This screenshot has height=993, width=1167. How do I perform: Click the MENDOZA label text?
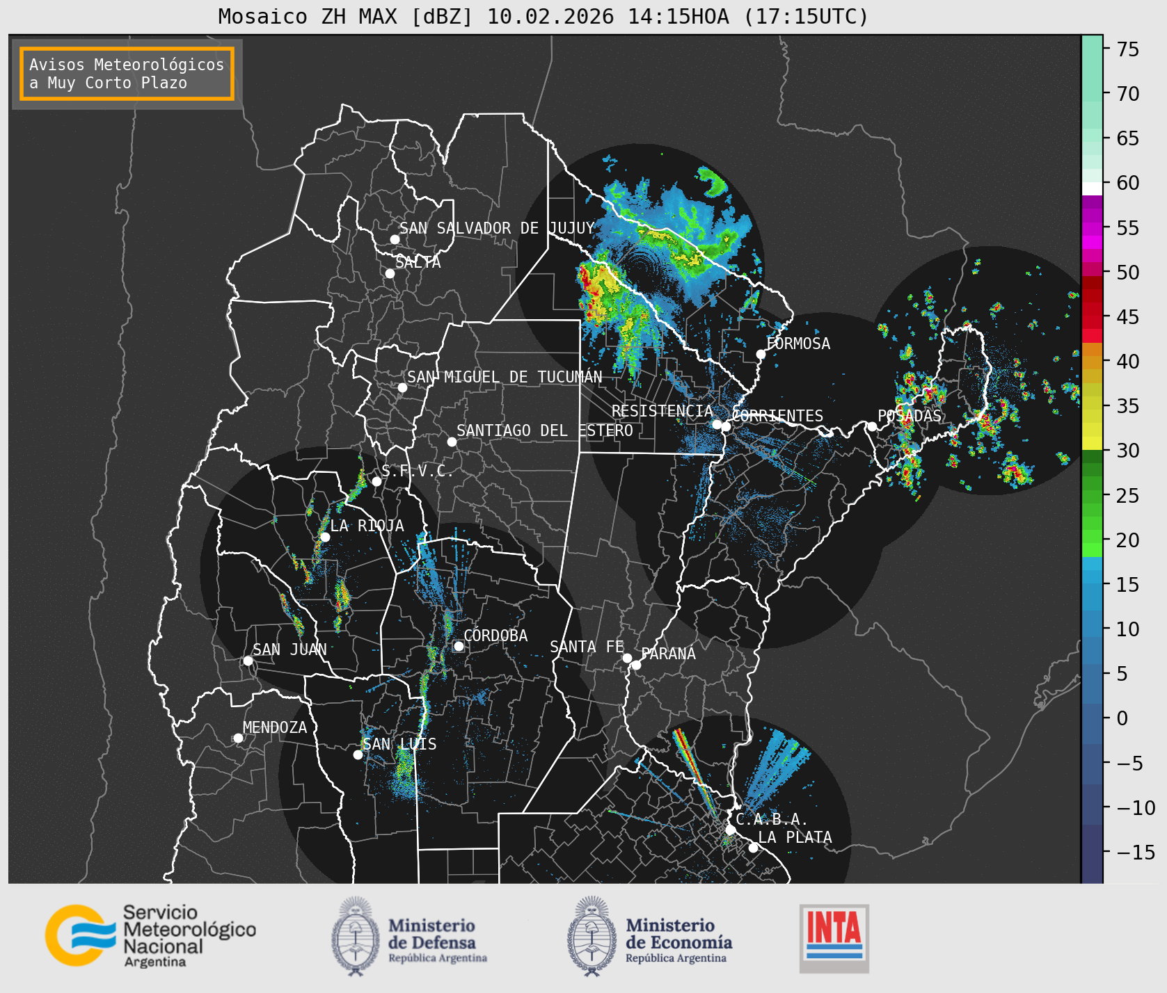[x=275, y=727]
